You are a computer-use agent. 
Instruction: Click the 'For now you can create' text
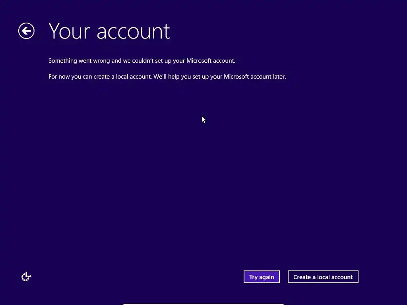[167, 77]
